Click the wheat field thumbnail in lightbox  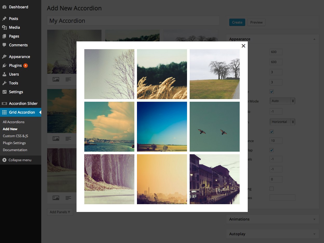162,74
